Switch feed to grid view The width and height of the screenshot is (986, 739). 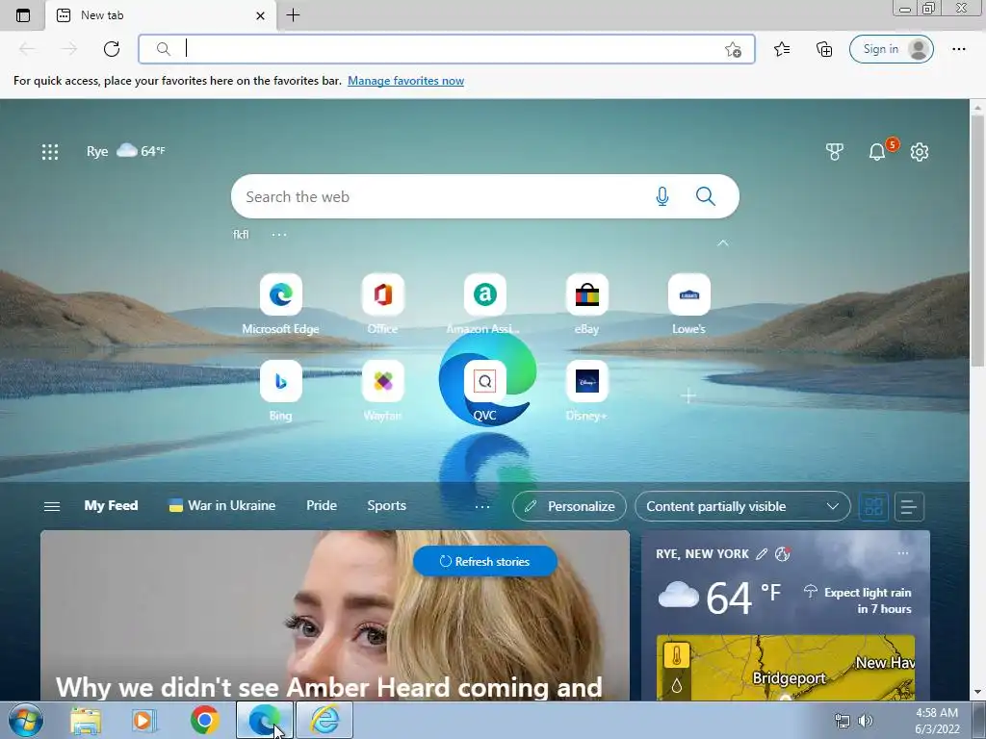873,506
